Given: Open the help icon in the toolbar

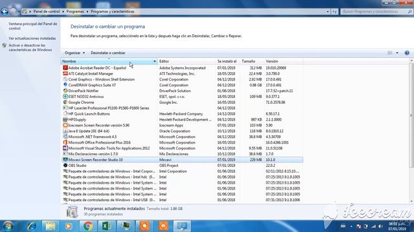Looking at the screenshot, I should click(407, 53).
